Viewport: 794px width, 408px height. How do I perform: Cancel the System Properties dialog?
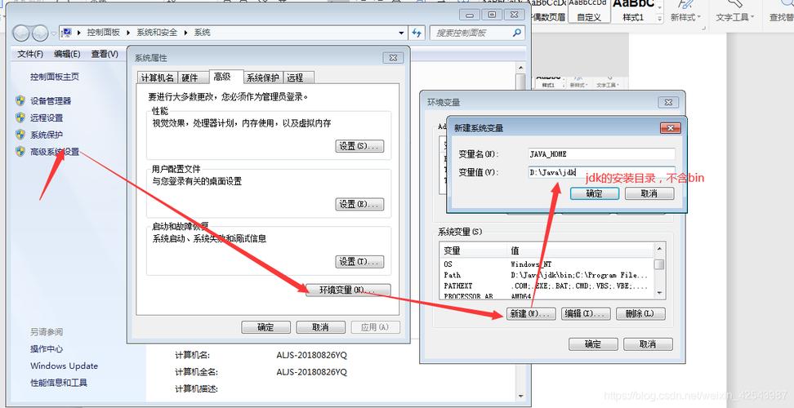(x=320, y=327)
